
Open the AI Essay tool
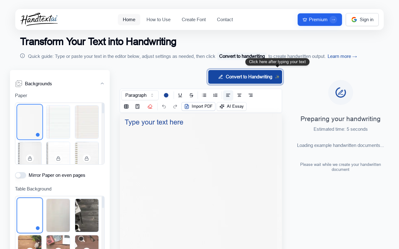232,106
